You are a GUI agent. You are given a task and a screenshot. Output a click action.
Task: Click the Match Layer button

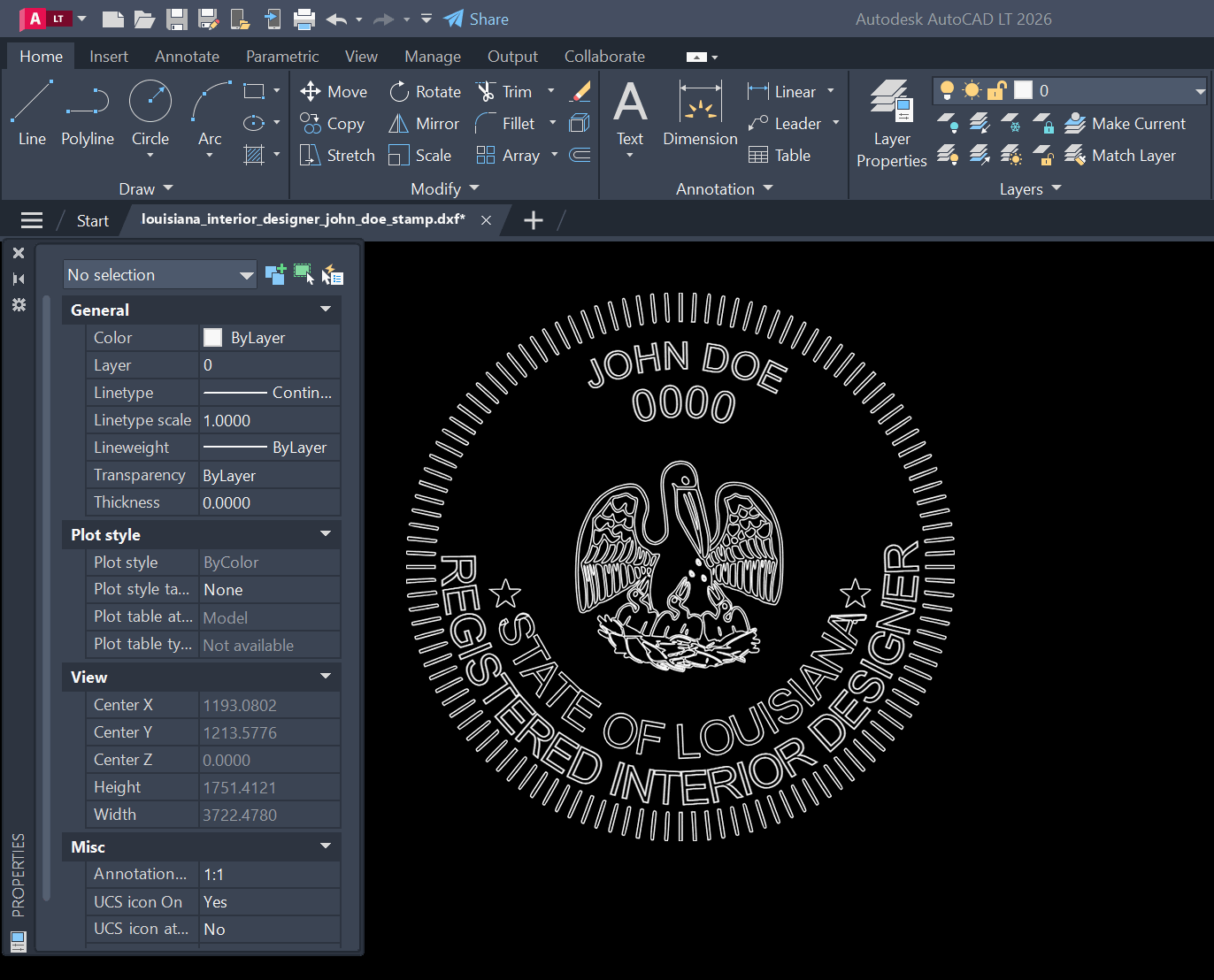(1120, 155)
